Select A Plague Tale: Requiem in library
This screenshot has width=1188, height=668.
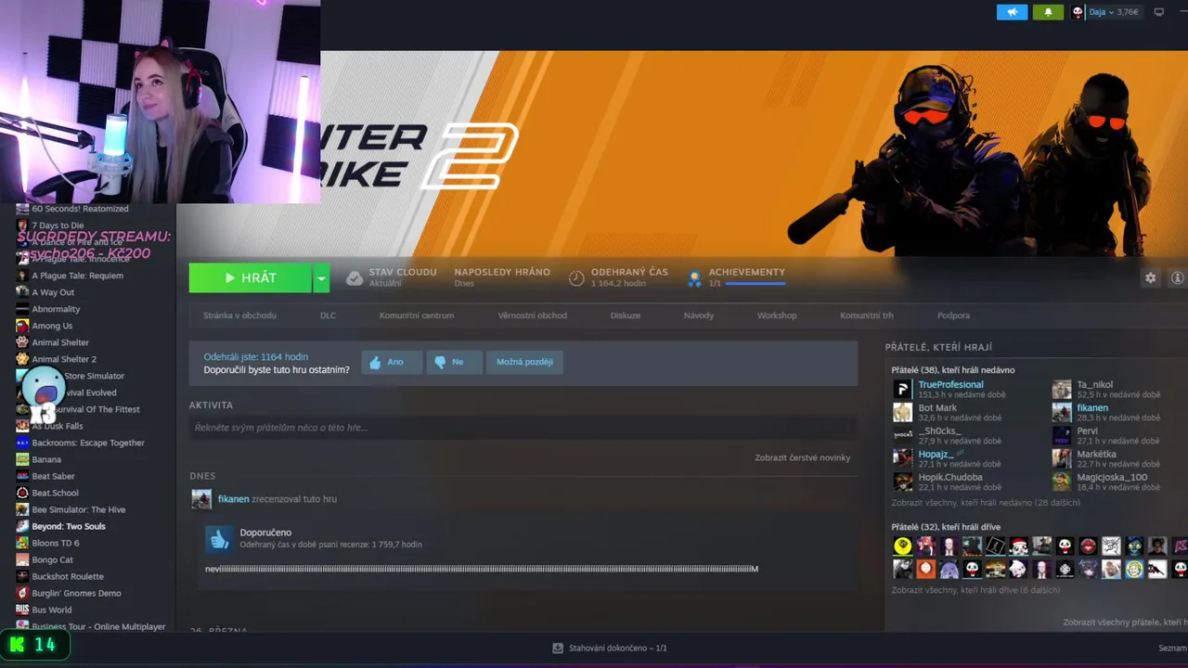pyautogui.click(x=77, y=276)
